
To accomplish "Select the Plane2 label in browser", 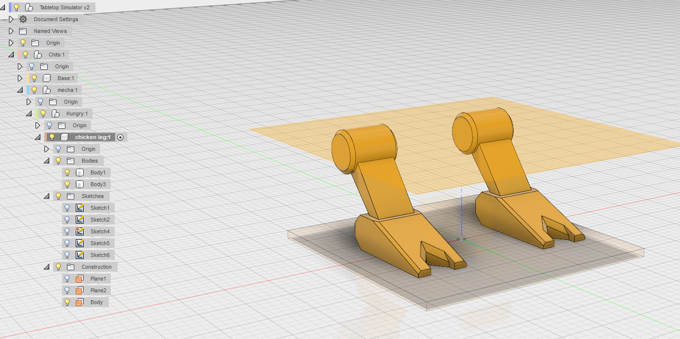I will click(x=98, y=290).
